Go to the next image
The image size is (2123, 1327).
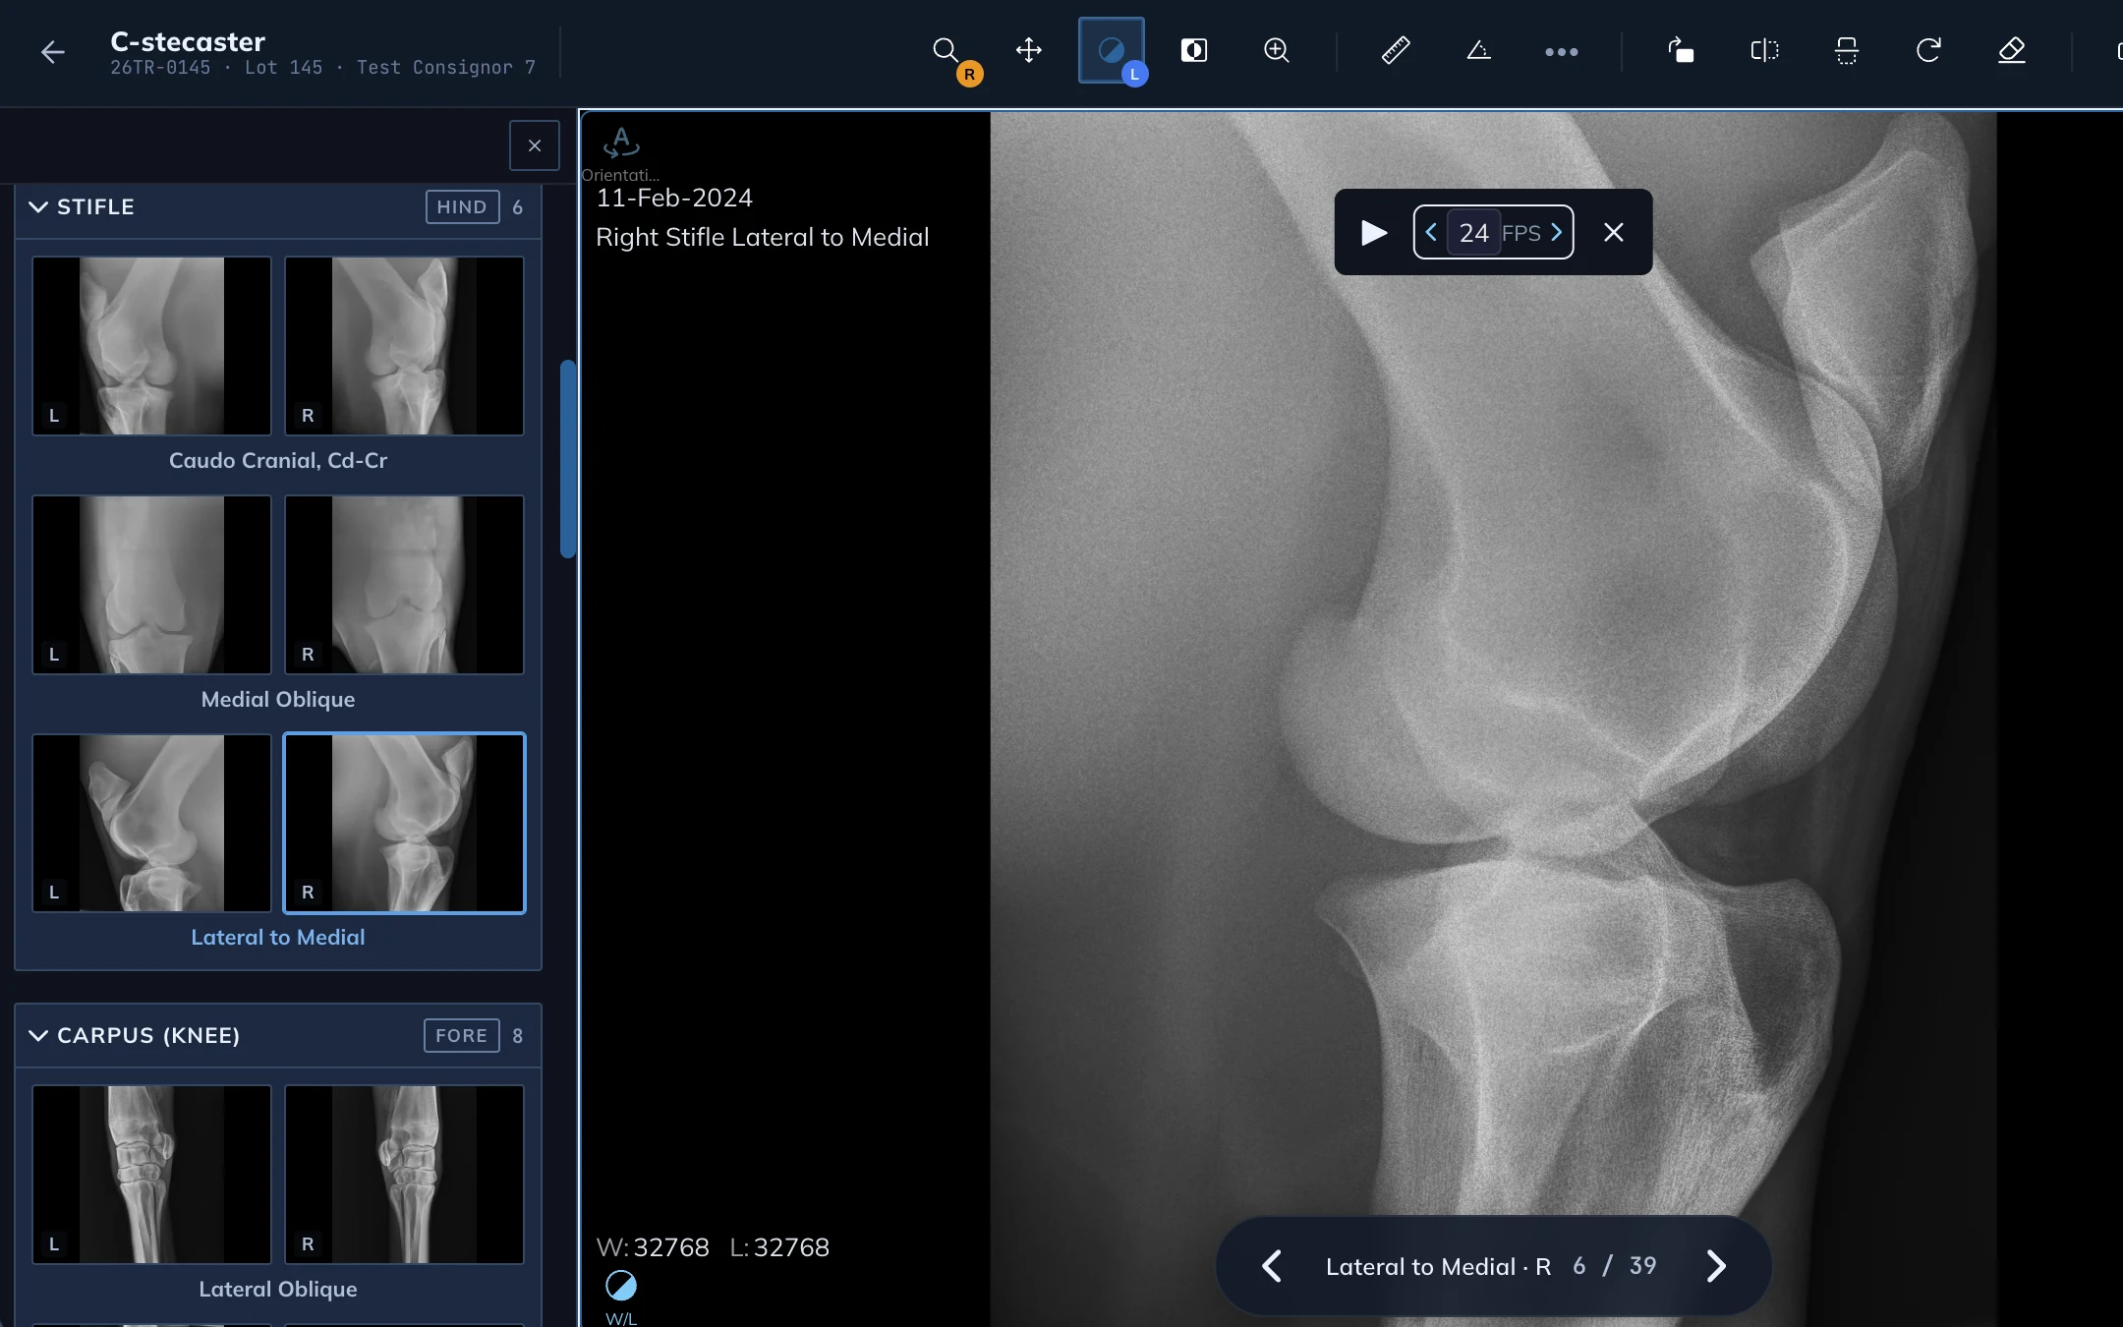1716,1266
